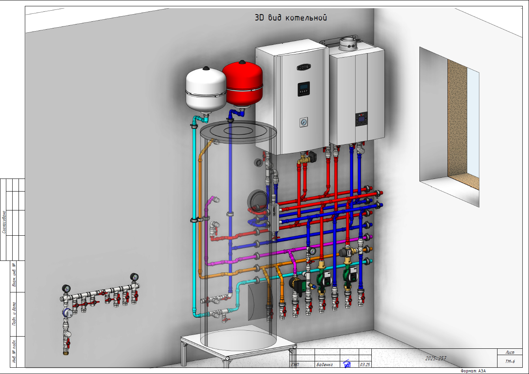Click the right pressure gauge on manifold
This screenshot has height=374, width=529.
134,276
